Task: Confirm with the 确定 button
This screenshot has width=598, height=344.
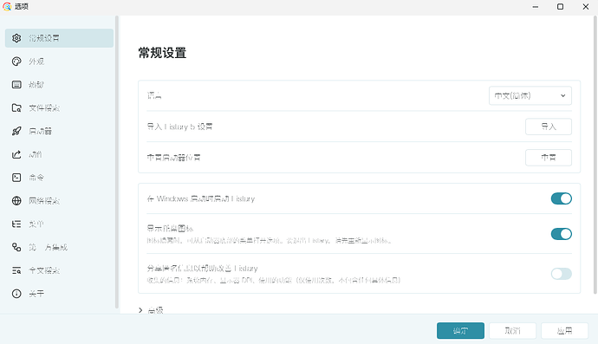Action: tap(460, 331)
